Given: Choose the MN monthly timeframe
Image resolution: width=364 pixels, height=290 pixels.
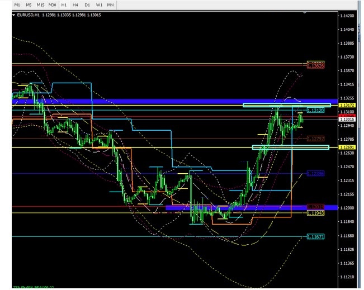Looking at the screenshot, I should click(111, 4).
